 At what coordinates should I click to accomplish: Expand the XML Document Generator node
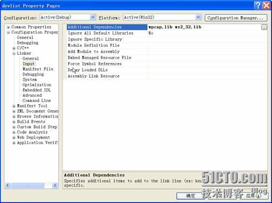(x=14, y=112)
